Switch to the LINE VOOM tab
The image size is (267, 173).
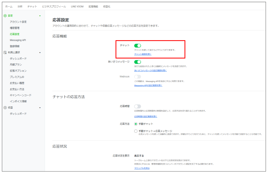click(77, 7)
